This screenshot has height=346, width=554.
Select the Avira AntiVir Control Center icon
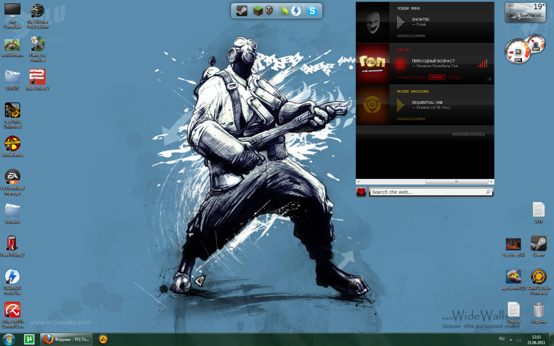(x=12, y=315)
